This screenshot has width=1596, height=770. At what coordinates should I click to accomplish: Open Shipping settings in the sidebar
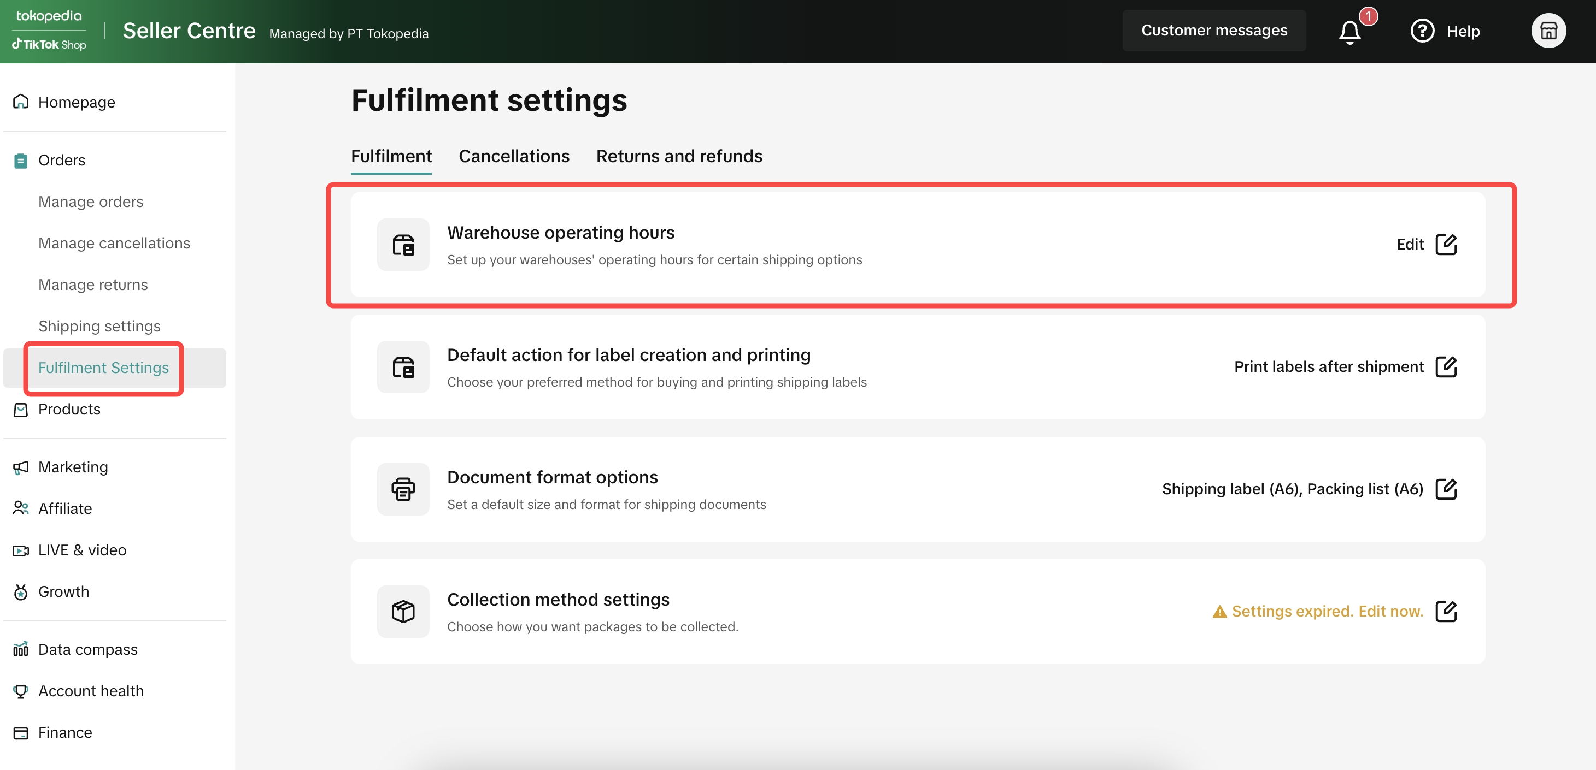click(x=99, y=326)
